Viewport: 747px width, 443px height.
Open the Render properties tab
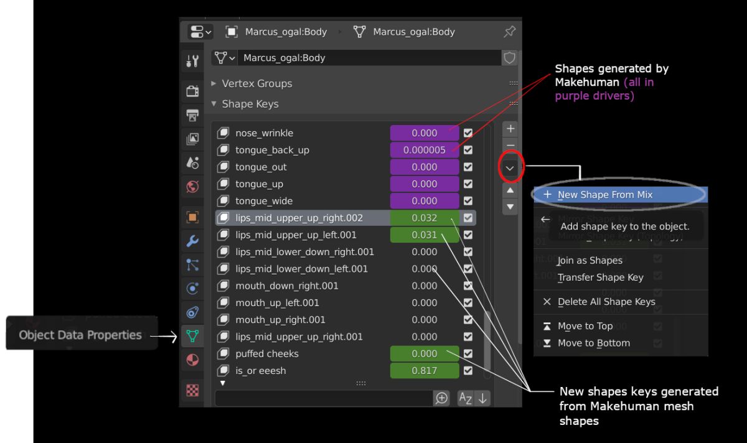tap(192, 91)
